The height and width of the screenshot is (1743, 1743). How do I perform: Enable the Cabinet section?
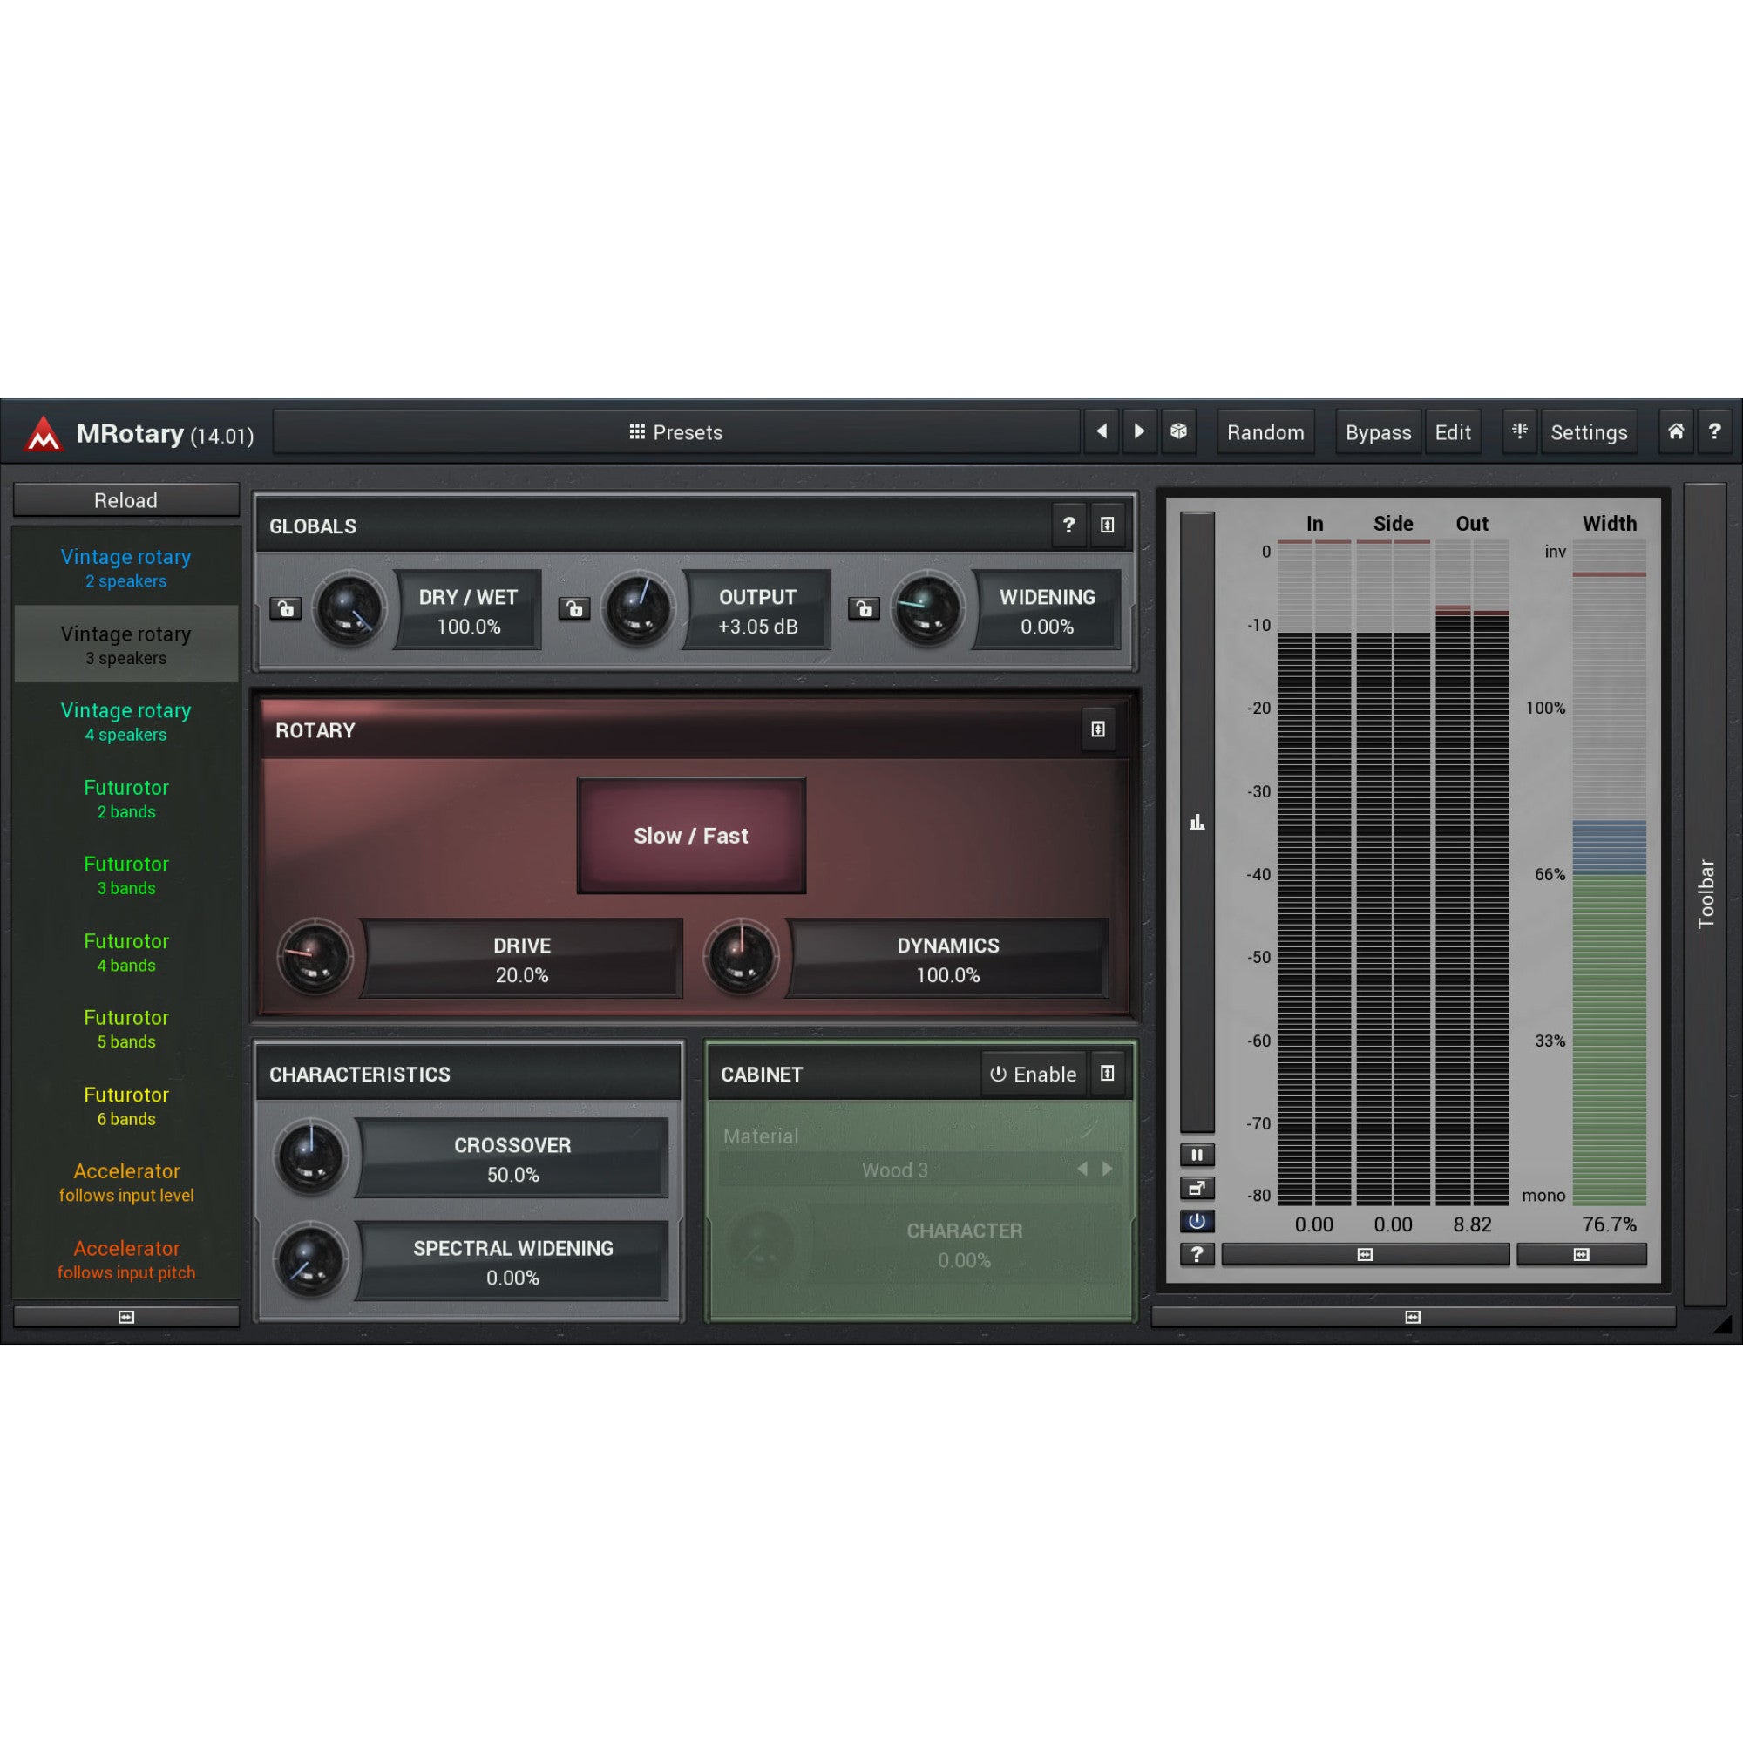pyautogui.click(x=1034, y=1075)
